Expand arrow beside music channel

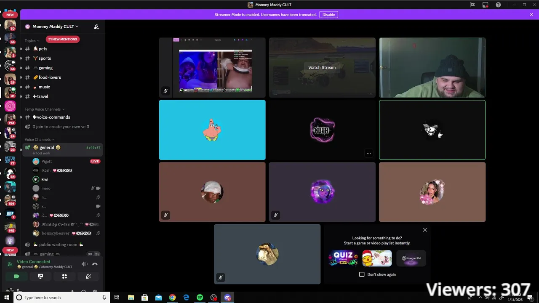21,87
